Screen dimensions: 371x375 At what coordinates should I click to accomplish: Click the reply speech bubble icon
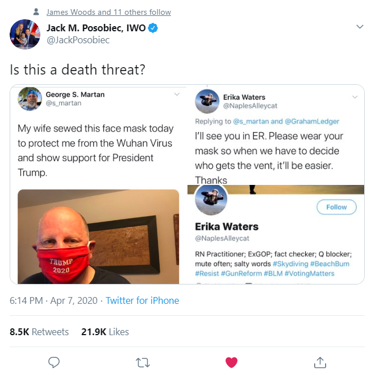coord(54,362)
